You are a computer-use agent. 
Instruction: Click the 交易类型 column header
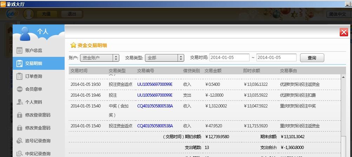pos(117,71)
